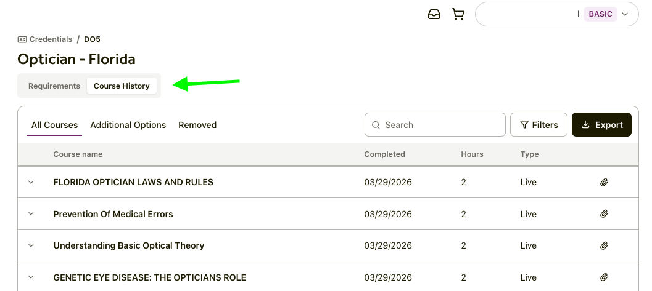
Task: Open attachment for Understanding Basic Optical Theory
Action: [x=604, y=245]
